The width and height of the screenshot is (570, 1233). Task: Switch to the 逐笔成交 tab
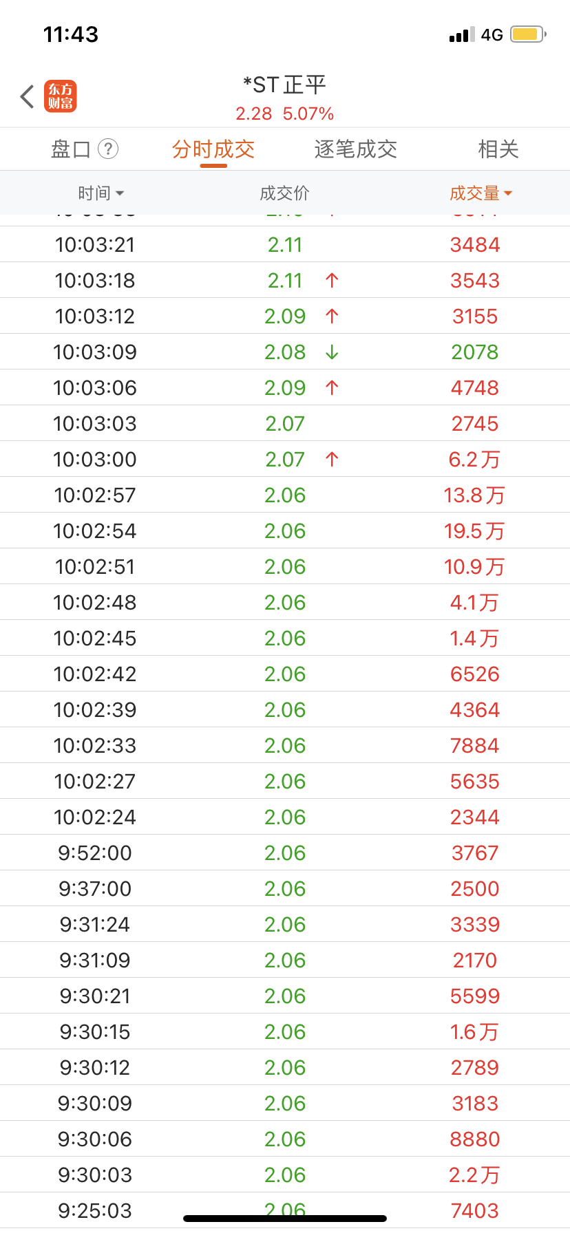coord(356,149)
